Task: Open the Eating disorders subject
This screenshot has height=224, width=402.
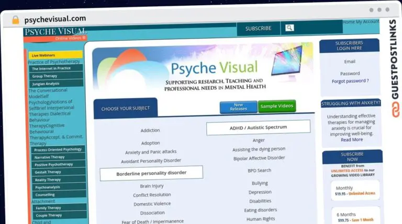Action: pyautogui.click(x=261, y=210)
